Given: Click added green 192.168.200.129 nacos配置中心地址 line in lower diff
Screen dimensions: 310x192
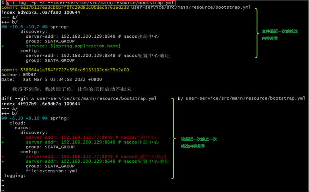Looking at the screenshot, I should (97, 161).
